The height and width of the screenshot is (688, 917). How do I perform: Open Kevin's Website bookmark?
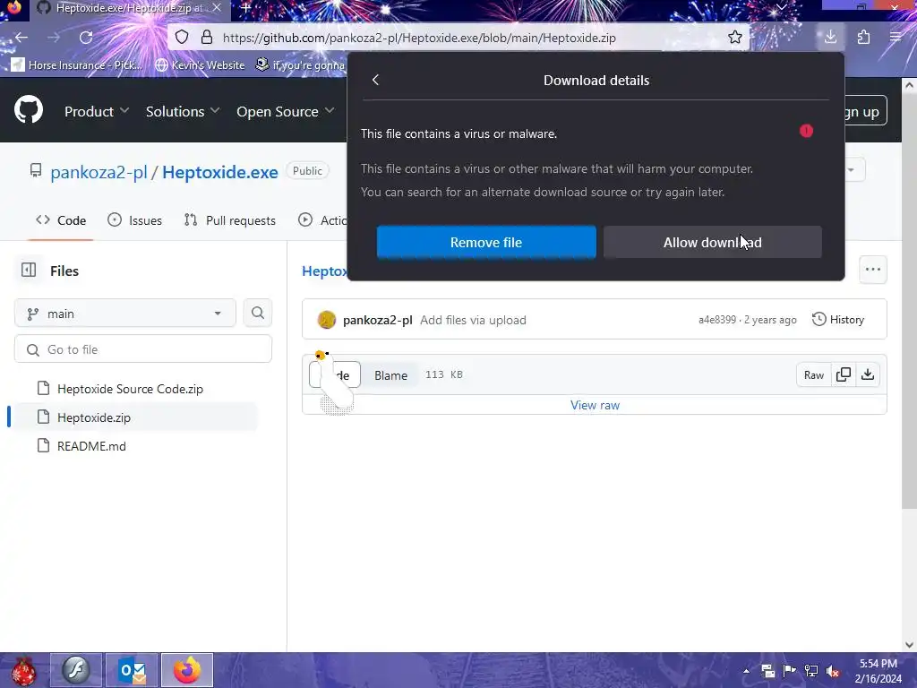pos(200,64)
